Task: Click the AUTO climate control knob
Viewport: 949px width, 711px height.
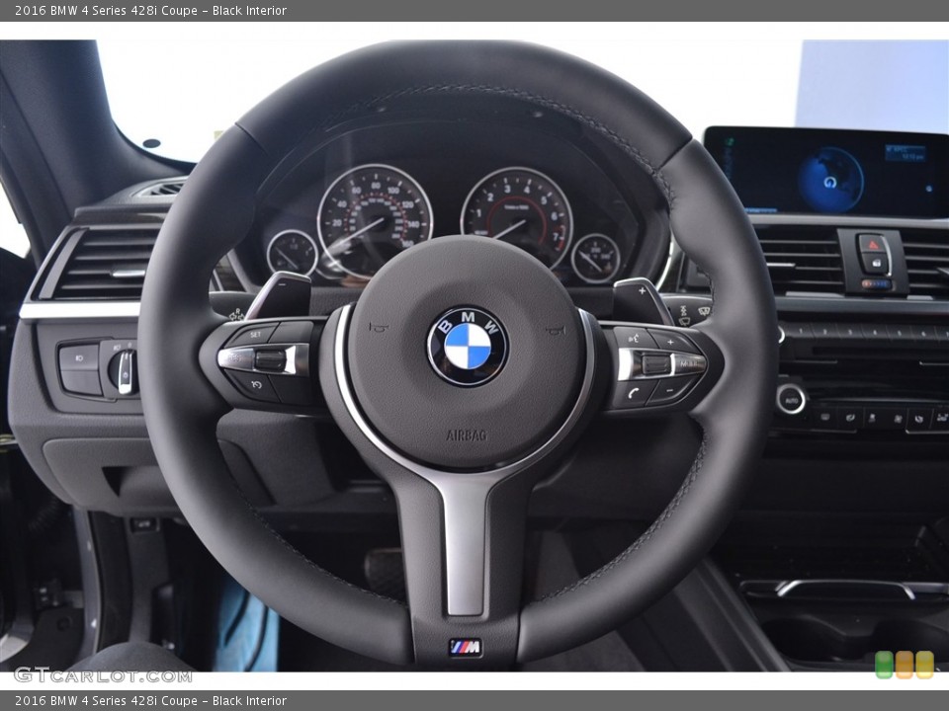Action: coord(791,400)
